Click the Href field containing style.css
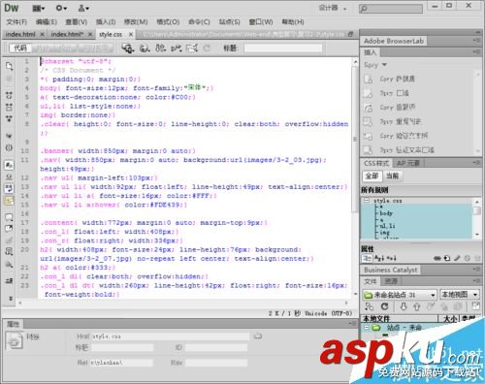485x384 pixels. click(171, 336)
